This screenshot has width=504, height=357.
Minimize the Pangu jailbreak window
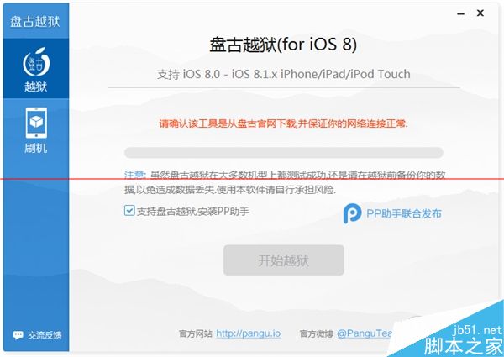coord(460,13)
